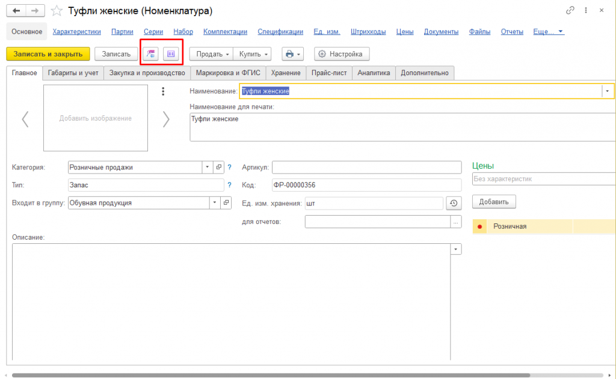Switch to the Основное section
The height and width of the screenshot is (379, 616).
click(26, 32)
